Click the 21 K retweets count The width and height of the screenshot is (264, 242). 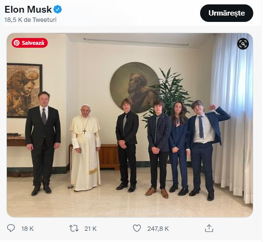[90, 229]
